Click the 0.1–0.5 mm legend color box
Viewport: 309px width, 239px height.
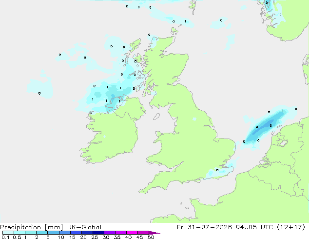click(x=8, y=233)
